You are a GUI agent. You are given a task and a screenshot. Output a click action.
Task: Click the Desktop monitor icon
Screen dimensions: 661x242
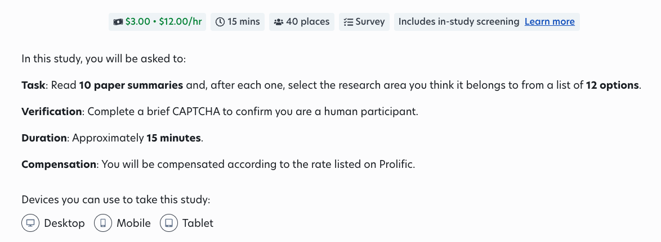click(30, 223)
